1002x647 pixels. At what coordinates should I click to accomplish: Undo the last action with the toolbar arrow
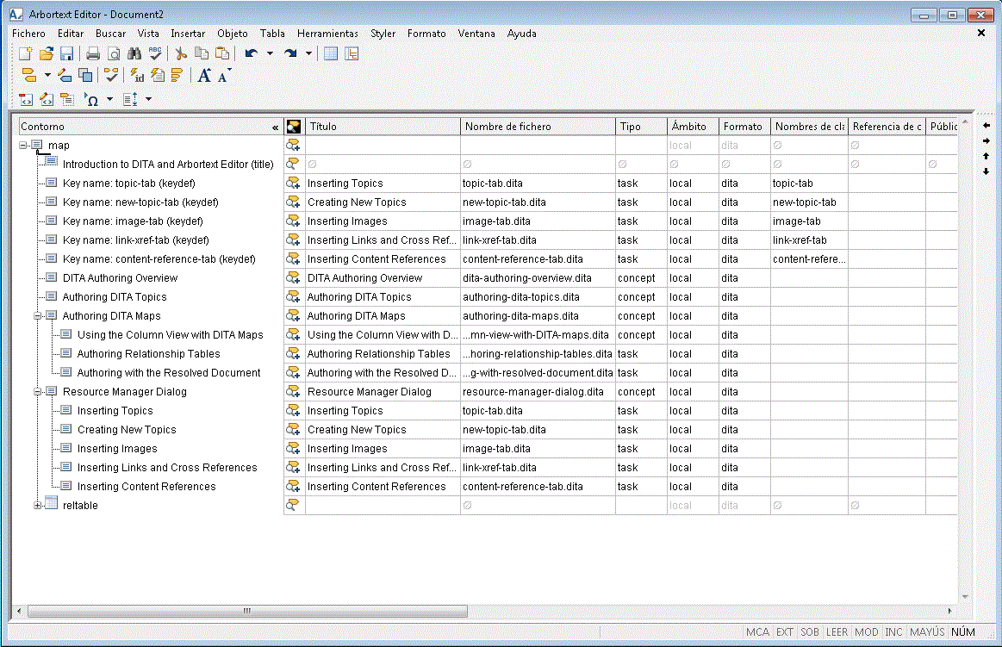[x=252, y=53]
